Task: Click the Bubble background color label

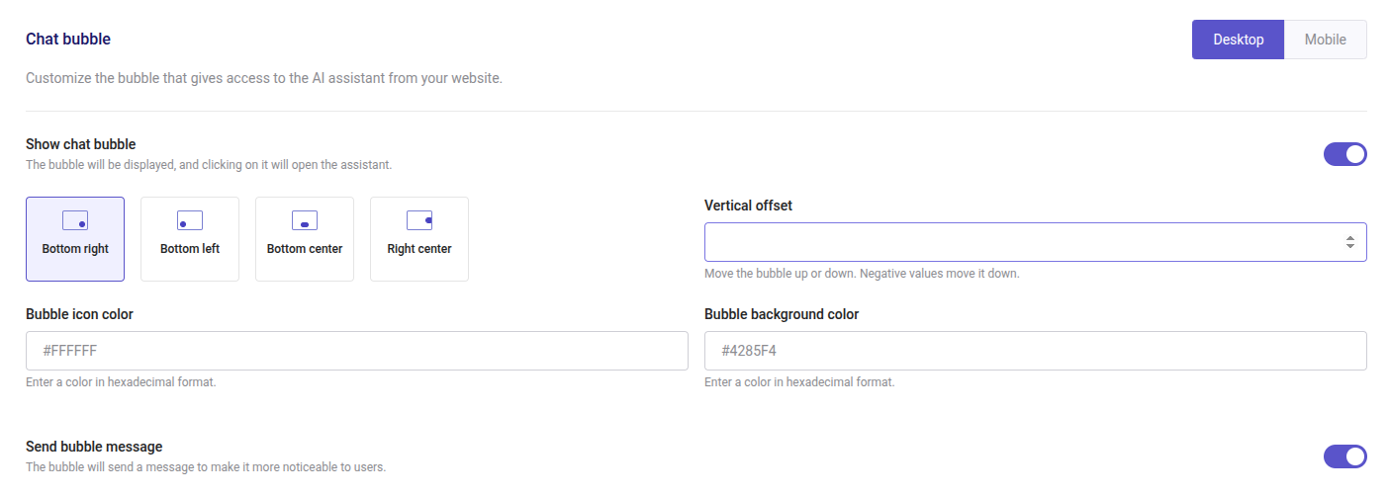Action: click(782, 314)
